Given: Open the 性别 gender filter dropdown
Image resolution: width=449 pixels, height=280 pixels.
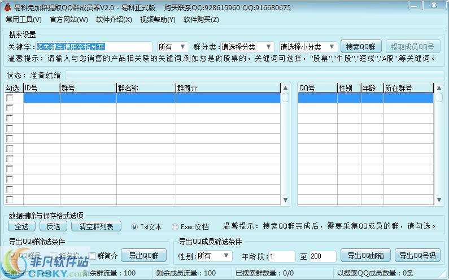Looking at the screenshot, I should (214, 256).
